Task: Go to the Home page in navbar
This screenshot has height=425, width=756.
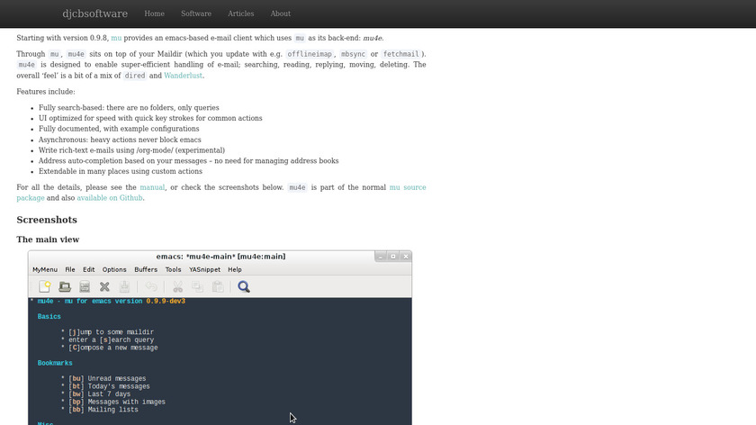Action: 154,14
